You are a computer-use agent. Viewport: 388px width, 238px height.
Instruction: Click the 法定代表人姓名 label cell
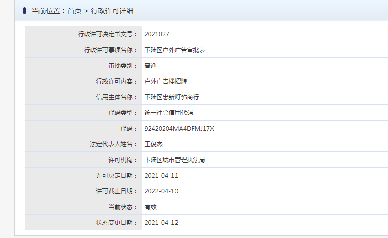[x=83, y=144]
